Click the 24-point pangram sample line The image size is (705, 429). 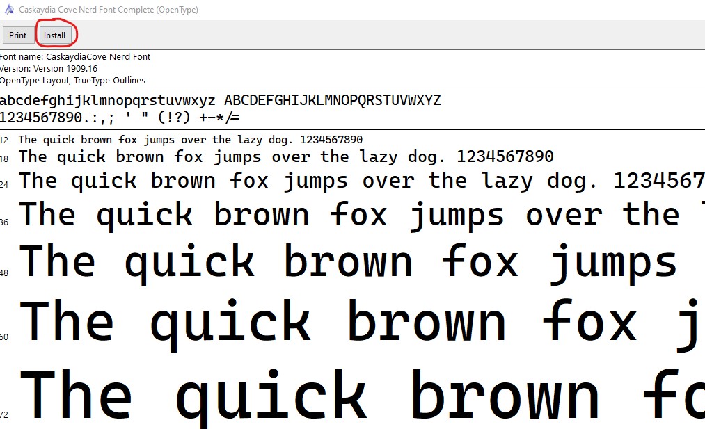click(361, 181)
